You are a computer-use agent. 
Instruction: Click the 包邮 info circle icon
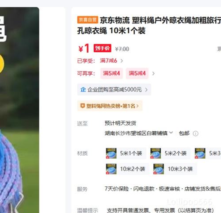click(195, 133)
